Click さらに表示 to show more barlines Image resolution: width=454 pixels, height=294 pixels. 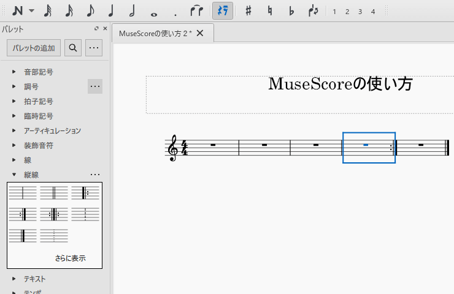[x=71, y=258]
